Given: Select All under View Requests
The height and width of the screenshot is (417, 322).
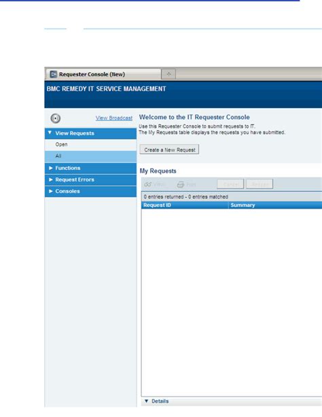Looking at the screenshot, I should (90, 156).
